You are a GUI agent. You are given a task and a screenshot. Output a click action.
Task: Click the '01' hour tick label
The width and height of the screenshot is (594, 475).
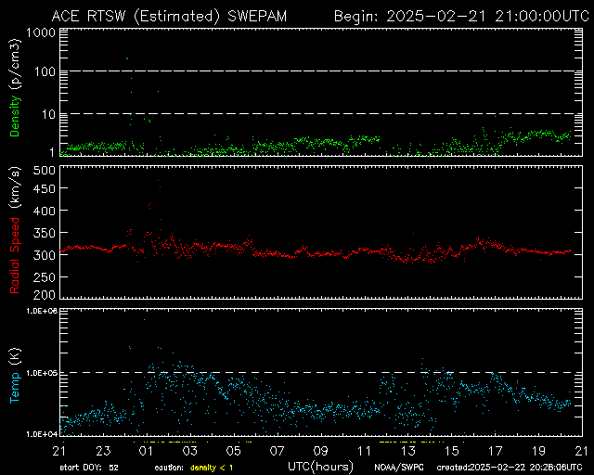146,451
